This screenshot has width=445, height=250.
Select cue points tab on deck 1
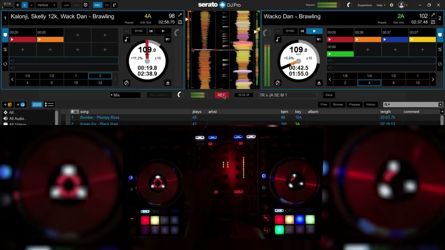5,35
